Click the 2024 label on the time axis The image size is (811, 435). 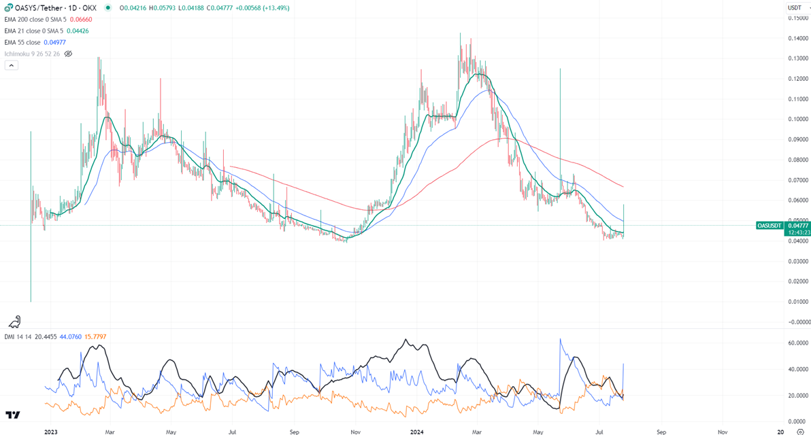pos(417,432)
